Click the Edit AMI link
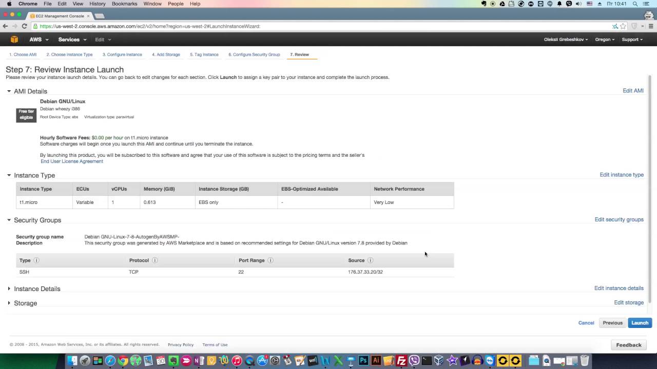The image size is (657, 369). click(x=633, y=91)
